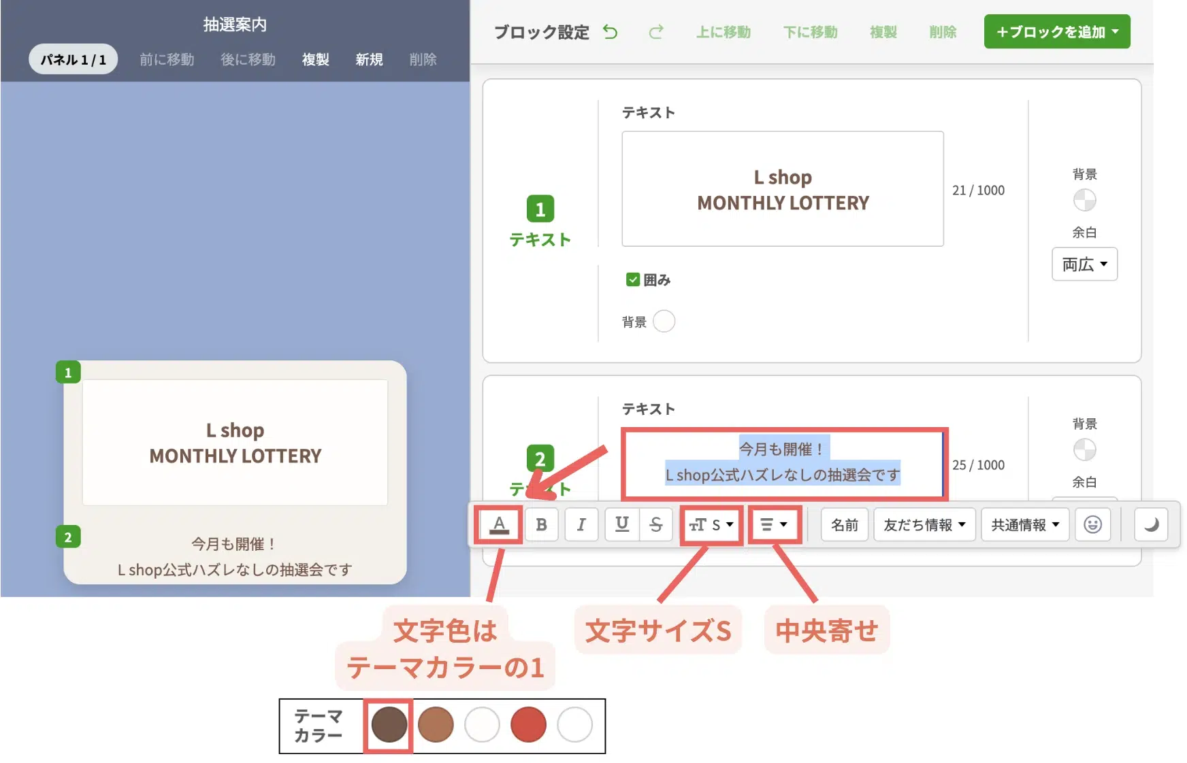Open the text color tool

coord(499,525)
